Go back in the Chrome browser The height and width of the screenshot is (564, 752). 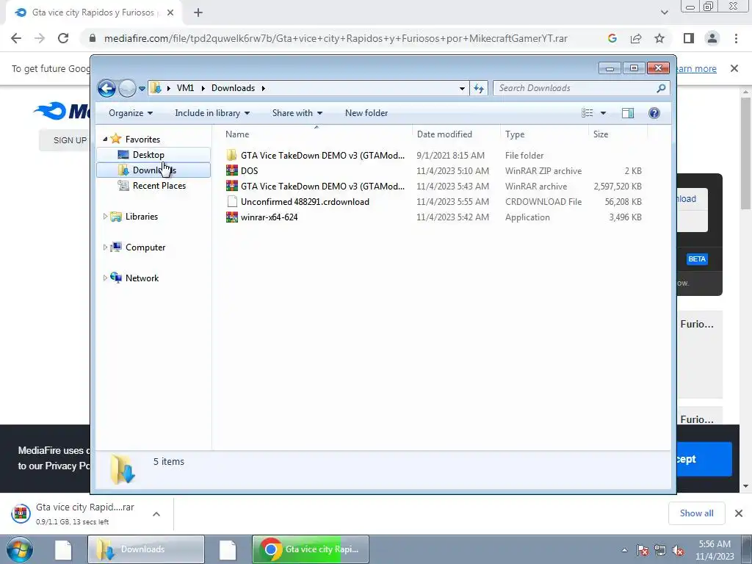(16, 38)
